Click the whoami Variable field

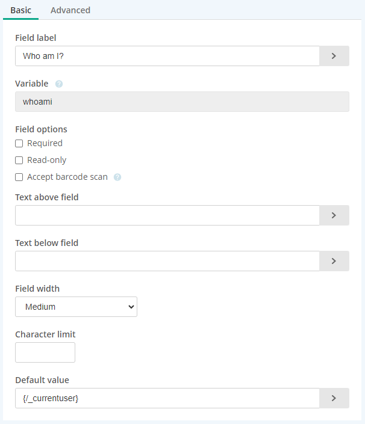(182, 102)
